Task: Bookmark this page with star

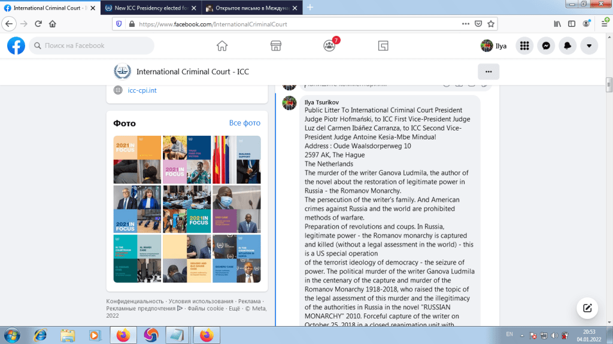Action: click(491, 24)
